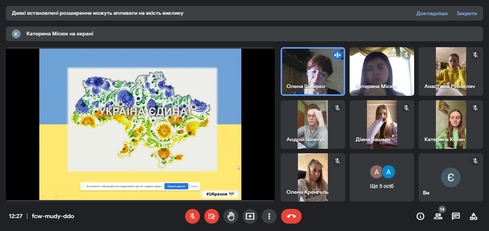Click the present screen icon
The width and height of the screenshot is (489, 231).
coord(250,216)
